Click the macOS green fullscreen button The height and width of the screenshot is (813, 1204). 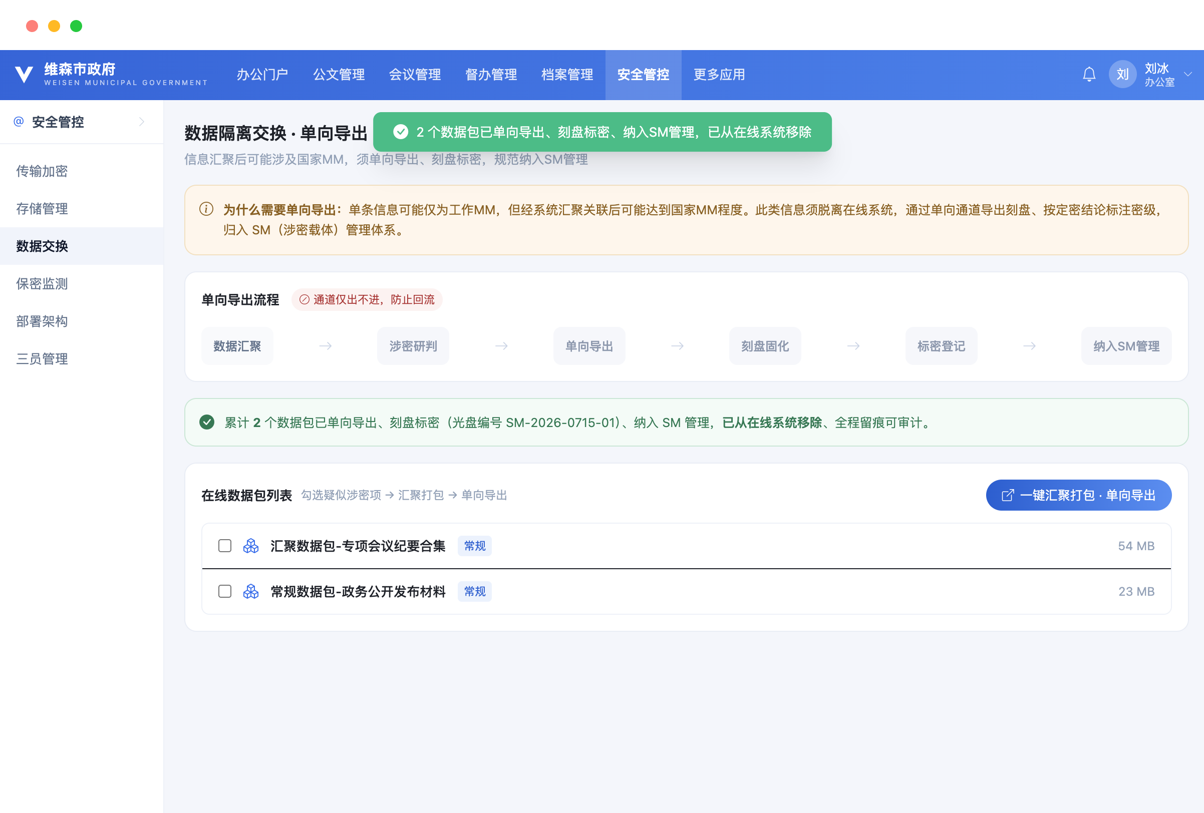[x=76, y=26]
